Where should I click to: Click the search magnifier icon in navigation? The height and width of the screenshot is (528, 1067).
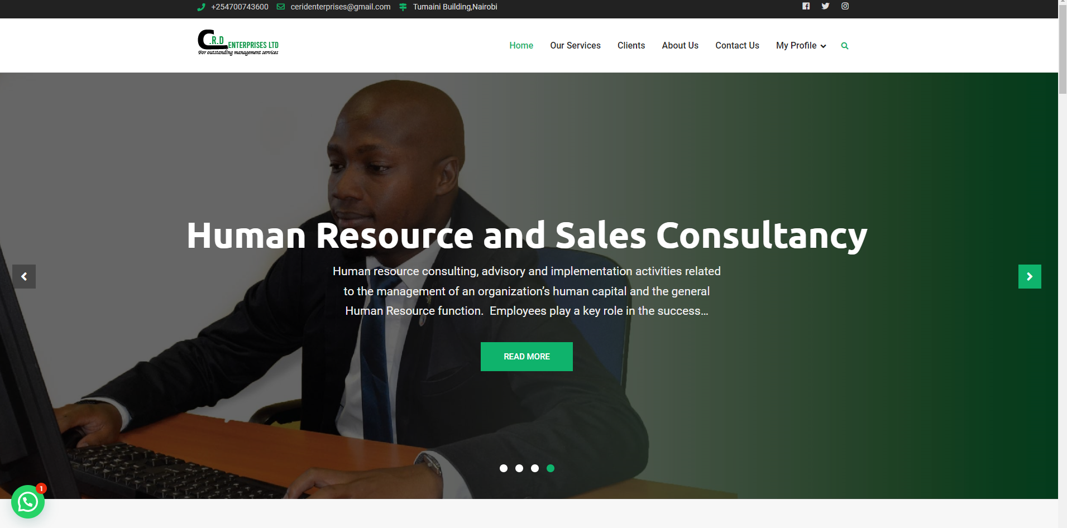tap(845, 46)
